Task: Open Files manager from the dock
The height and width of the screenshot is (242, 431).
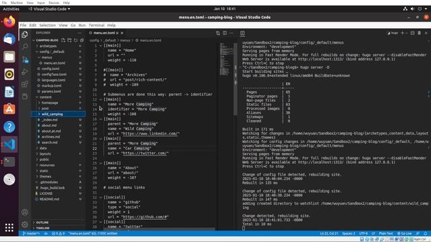Action: [9, 56]
